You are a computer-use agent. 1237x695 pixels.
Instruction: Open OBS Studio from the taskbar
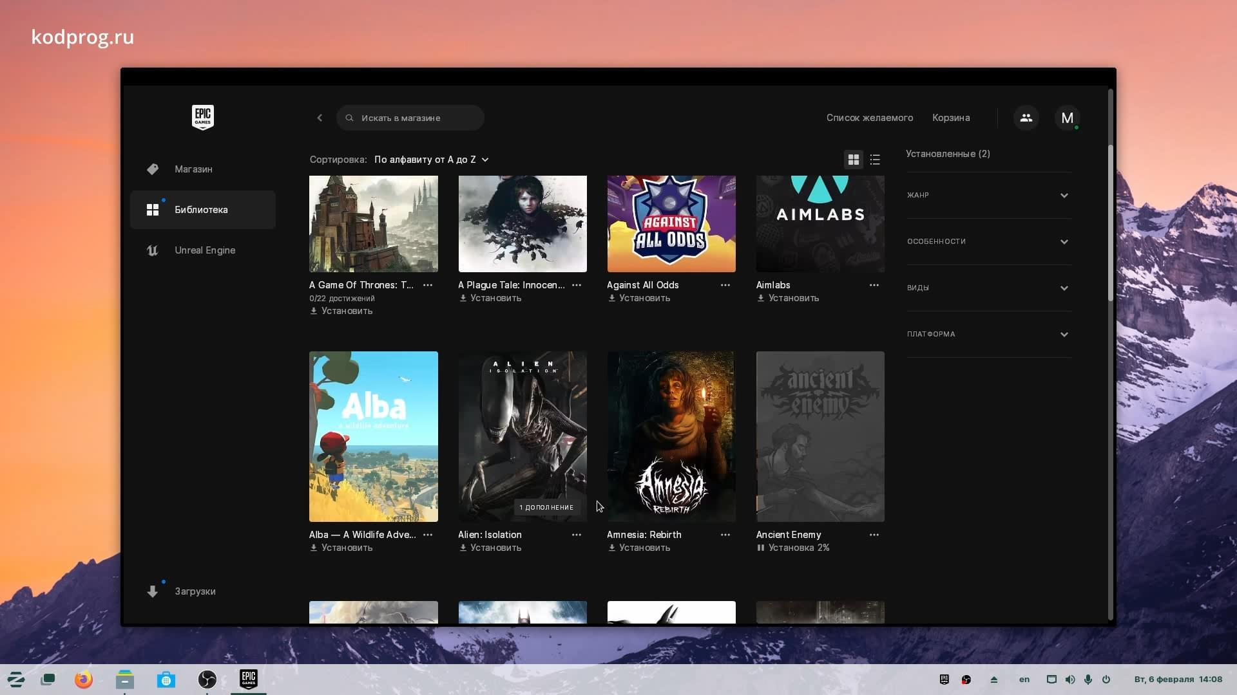pyautogui.click(x=207, y=679)
